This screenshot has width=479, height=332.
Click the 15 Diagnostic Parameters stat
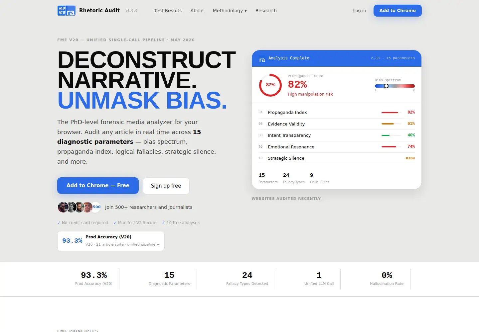[169, 279]
